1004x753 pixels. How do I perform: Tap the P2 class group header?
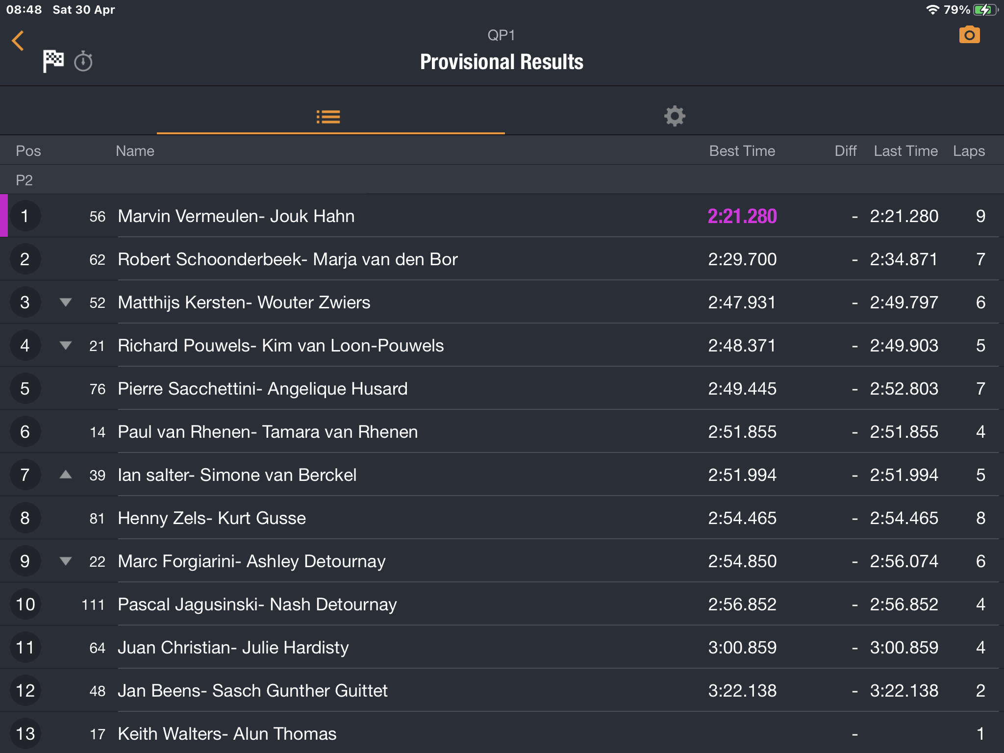pos(502,180)
